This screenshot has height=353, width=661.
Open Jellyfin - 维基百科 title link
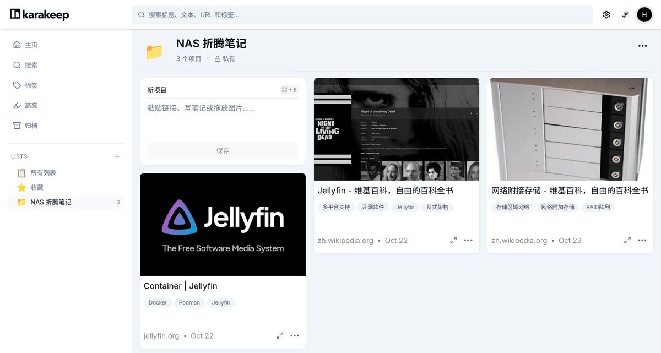[x=386, y=191]
